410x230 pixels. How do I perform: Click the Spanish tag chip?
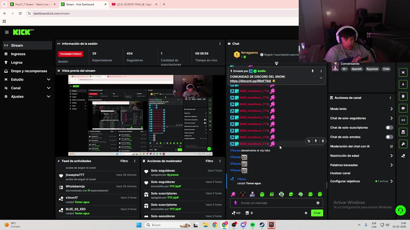(357, 69)
